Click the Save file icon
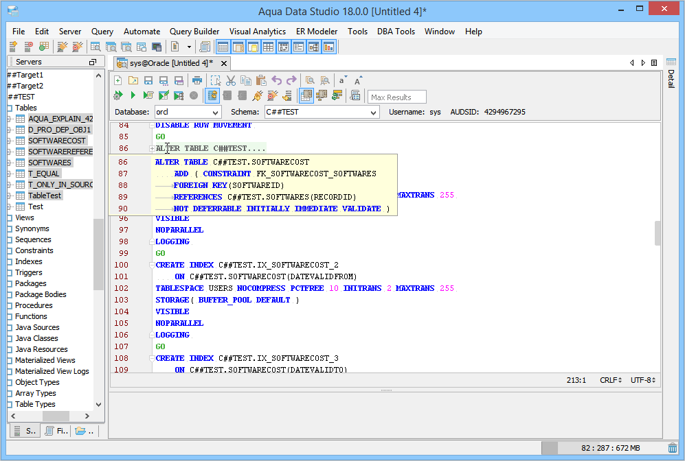The height and width of the screenshot is (461, 685). tap(148, 80)
